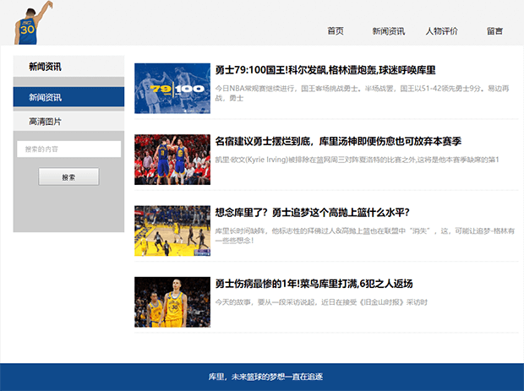Click footer text 库里，未来篮球的梦想一直在追逐
The image size is (524, 391).
pos(265,377)
